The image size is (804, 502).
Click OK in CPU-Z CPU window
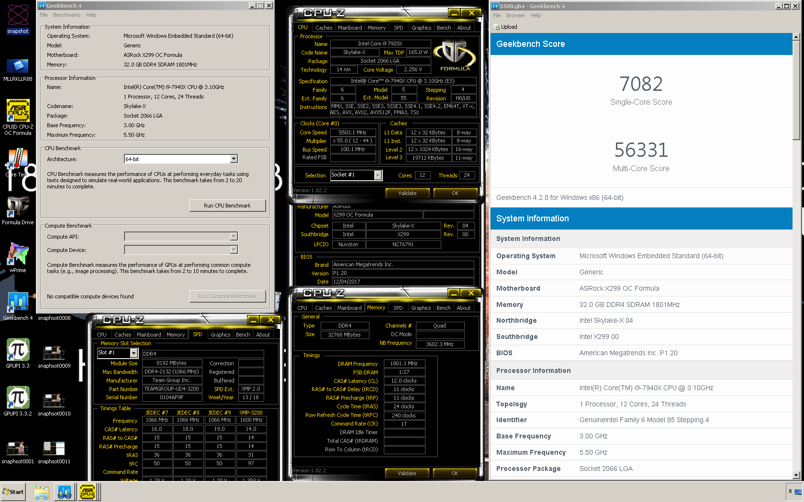click(455, 193)
